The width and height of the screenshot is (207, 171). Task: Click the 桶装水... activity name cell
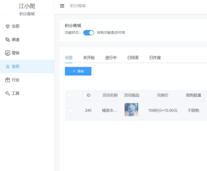click(x=109, y=111)
